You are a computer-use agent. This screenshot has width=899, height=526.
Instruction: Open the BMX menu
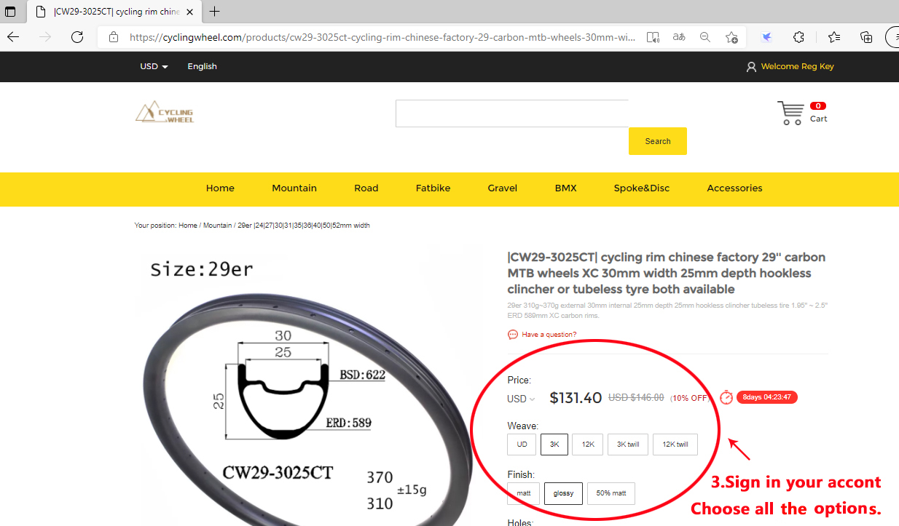[x=566, y=188]
